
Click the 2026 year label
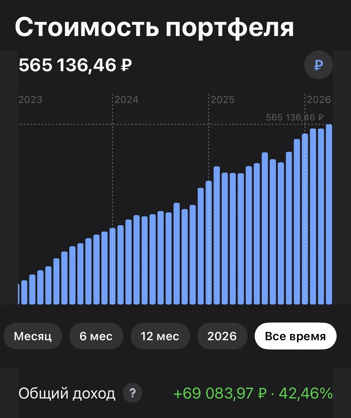(319, 100)
